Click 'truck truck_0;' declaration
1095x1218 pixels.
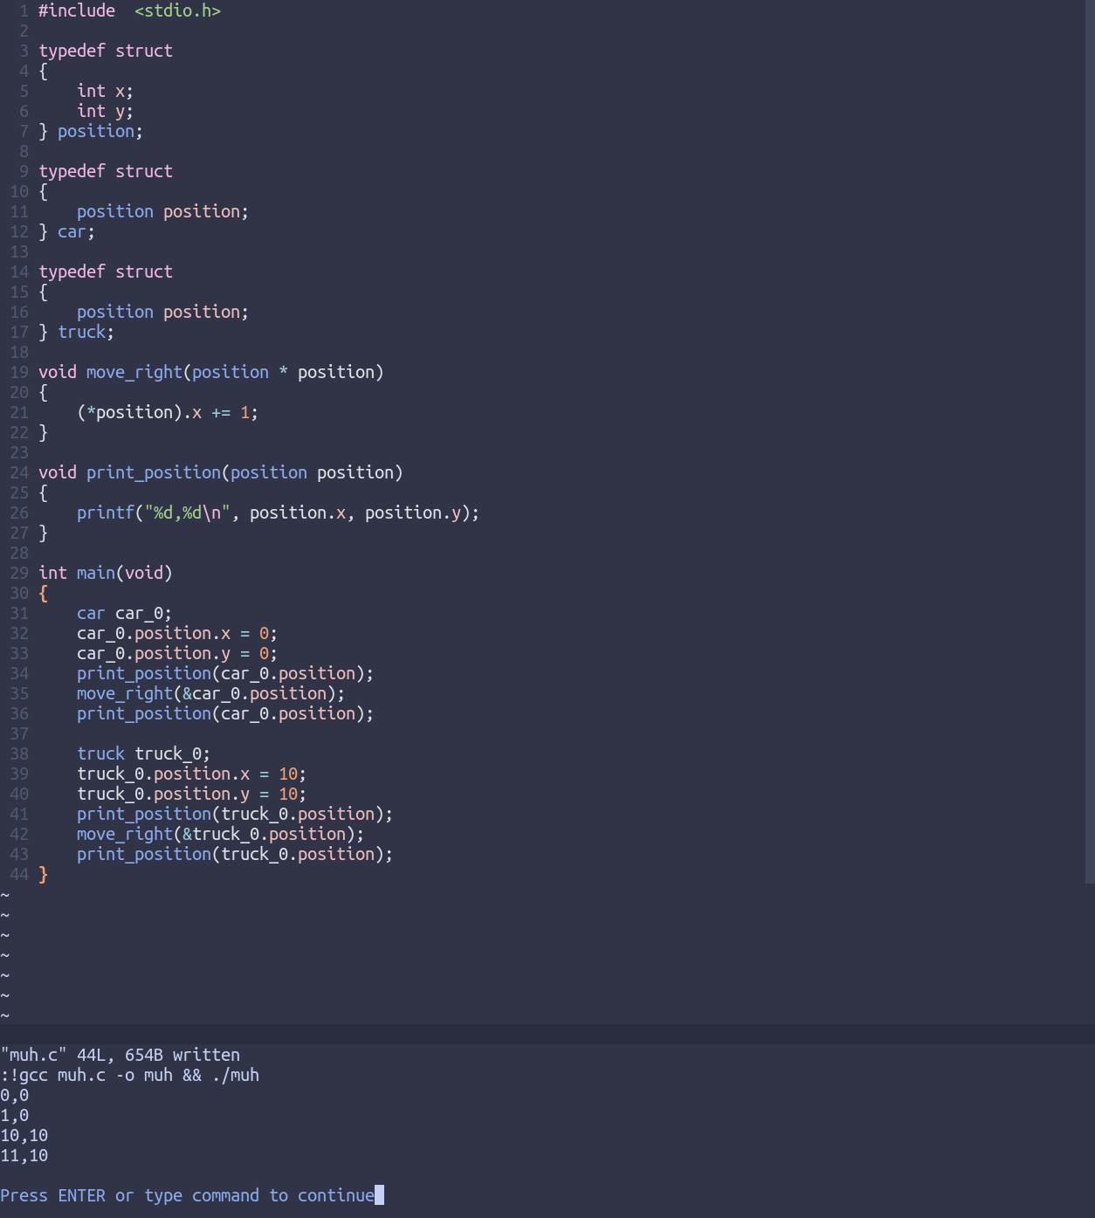143,754
